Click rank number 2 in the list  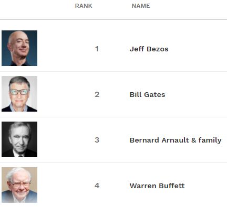[97, 94]
